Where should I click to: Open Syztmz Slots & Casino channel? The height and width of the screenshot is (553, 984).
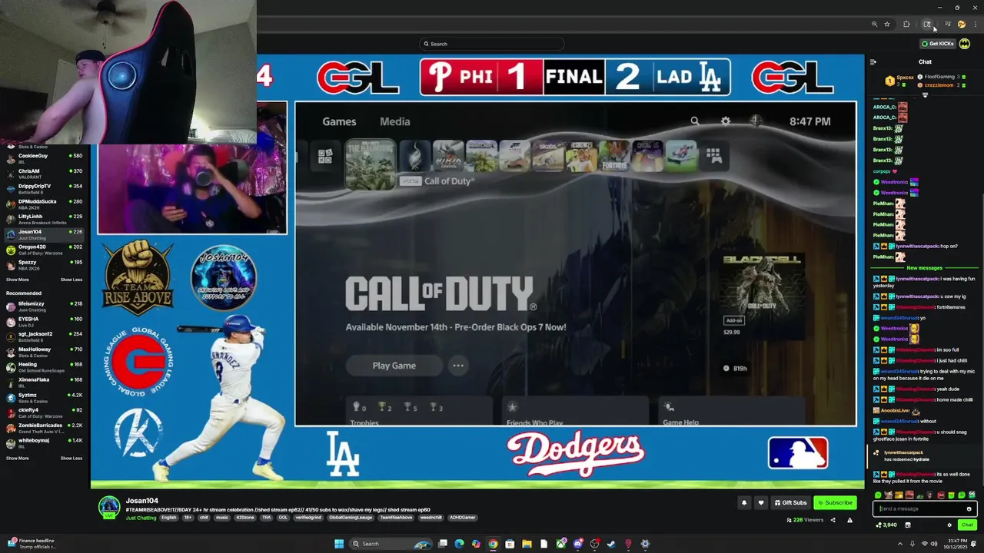[x=45, y=397]
